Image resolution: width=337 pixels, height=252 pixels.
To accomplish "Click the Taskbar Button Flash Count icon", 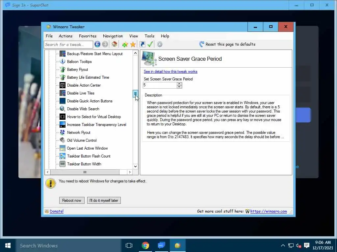I will coord(62,156).
